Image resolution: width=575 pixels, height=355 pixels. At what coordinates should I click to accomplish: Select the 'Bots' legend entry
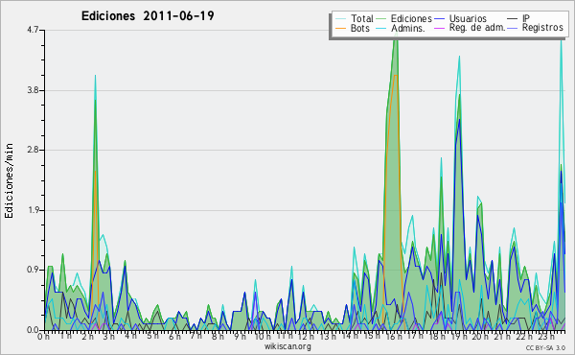click(359, 28)
